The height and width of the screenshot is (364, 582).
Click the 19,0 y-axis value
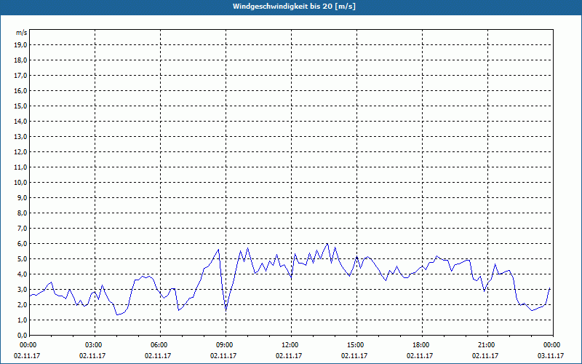pos(21,45)
